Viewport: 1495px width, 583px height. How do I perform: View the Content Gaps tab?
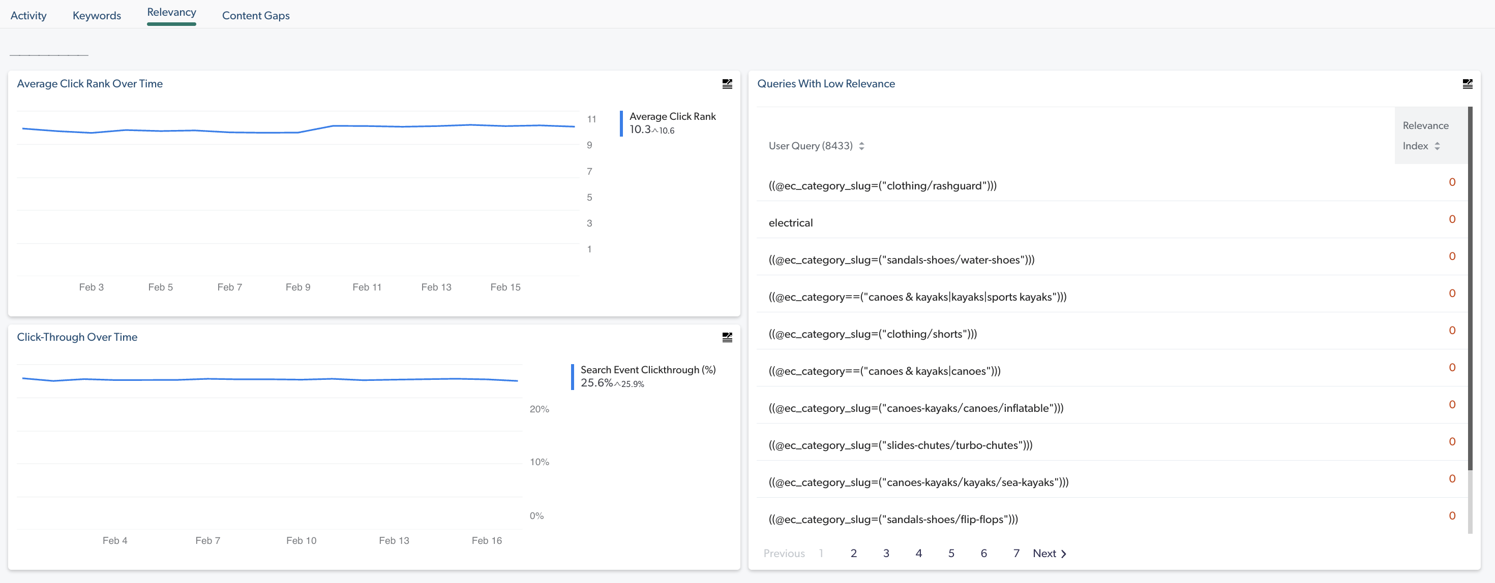[255, 15]
